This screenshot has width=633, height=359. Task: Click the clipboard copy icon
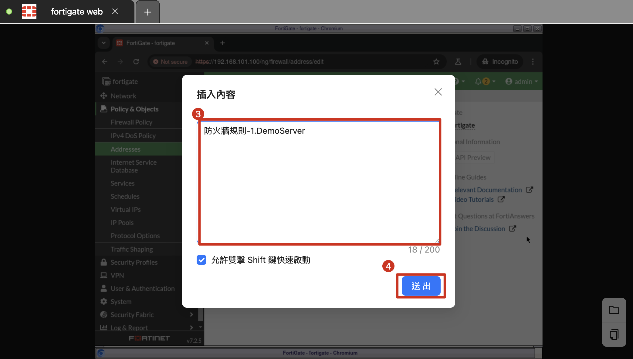(x=614, y=335)
